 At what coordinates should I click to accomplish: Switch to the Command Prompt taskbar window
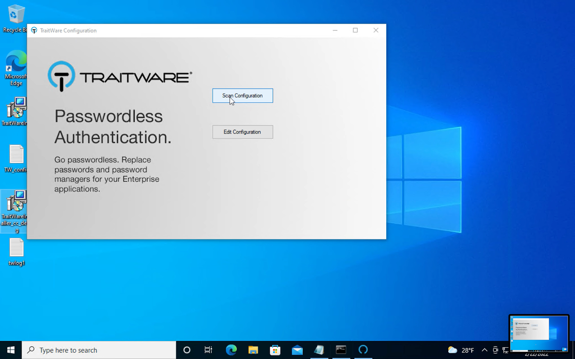click(x=341, y=350)
